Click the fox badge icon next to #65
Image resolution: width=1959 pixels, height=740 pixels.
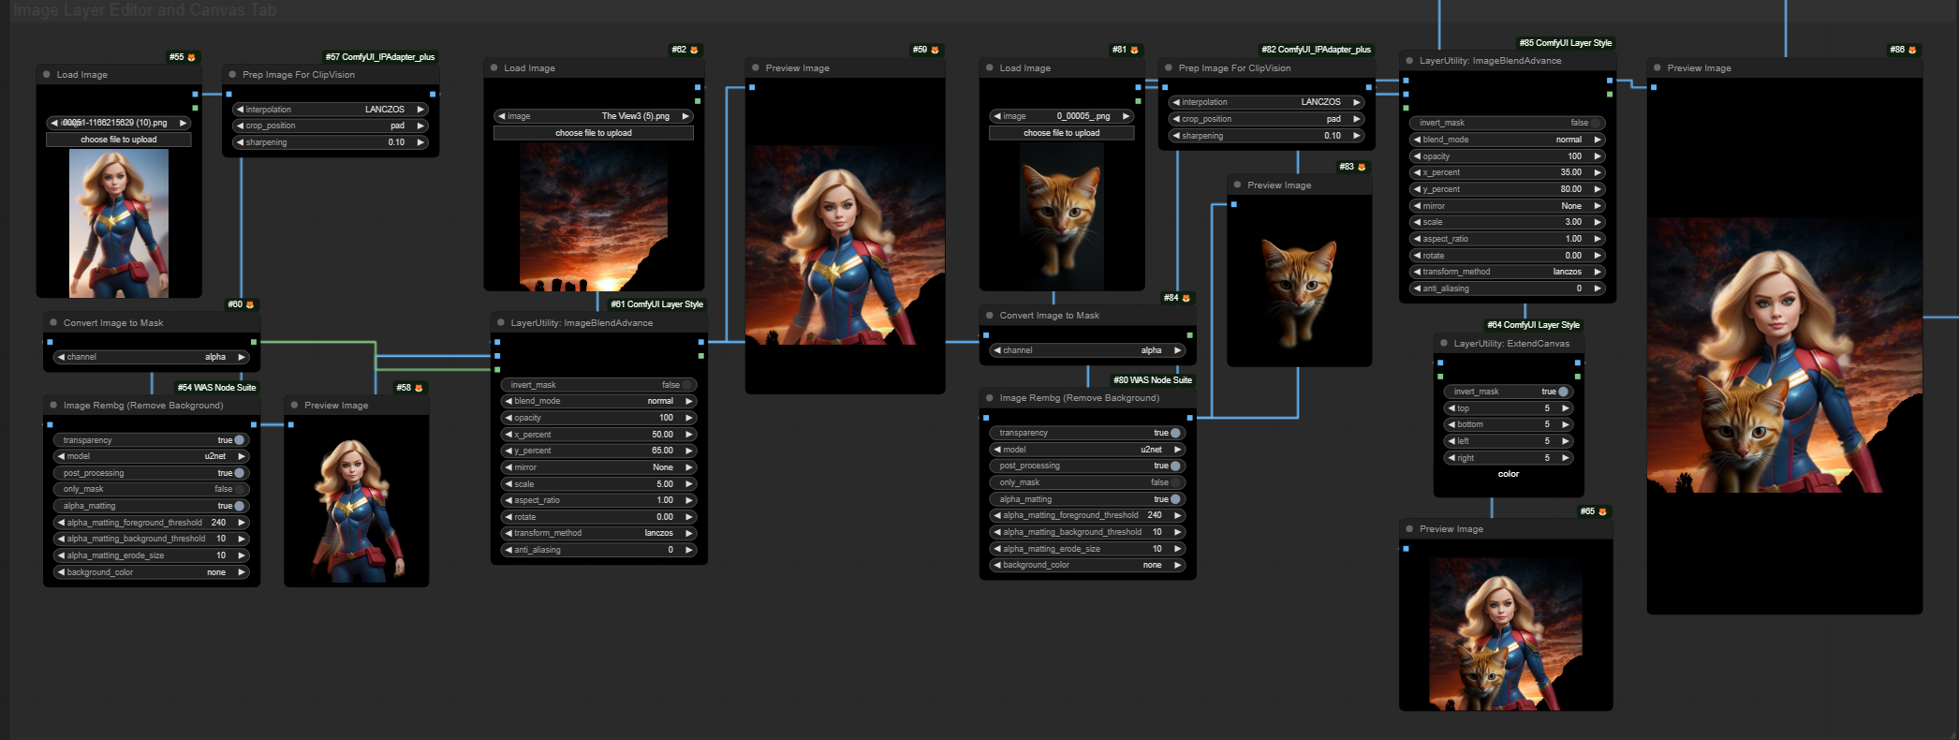1602,512
